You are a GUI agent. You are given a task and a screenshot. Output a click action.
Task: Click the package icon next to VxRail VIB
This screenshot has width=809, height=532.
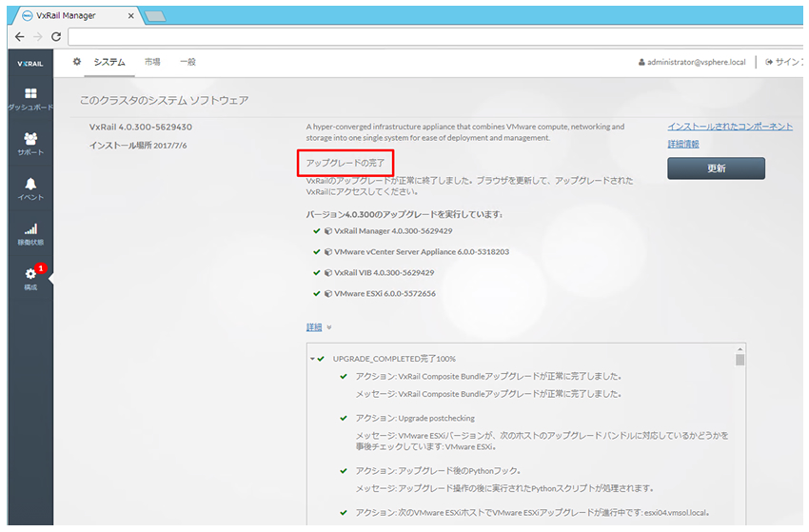327,273
